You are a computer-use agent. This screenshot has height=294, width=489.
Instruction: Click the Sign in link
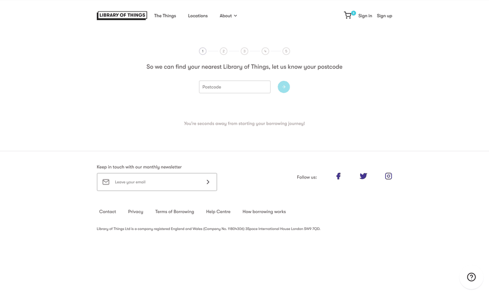click(x=365, y=16)
